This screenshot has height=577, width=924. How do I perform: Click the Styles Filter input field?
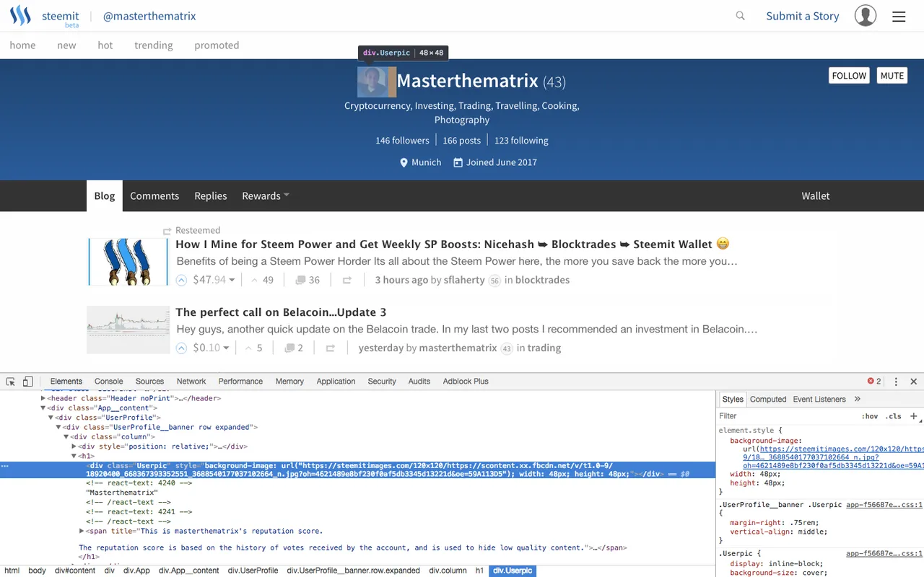[787, 416]
